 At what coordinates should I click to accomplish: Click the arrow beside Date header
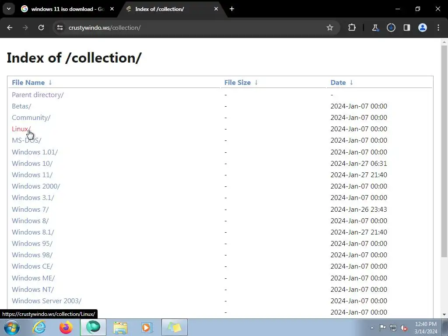351,83
